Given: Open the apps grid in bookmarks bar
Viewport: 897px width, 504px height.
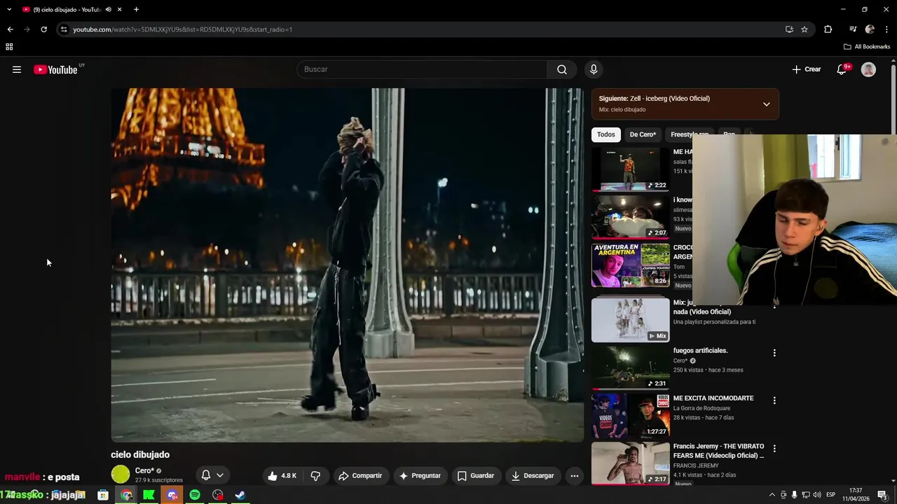Looking at the screenshot, I should point(9,47).
